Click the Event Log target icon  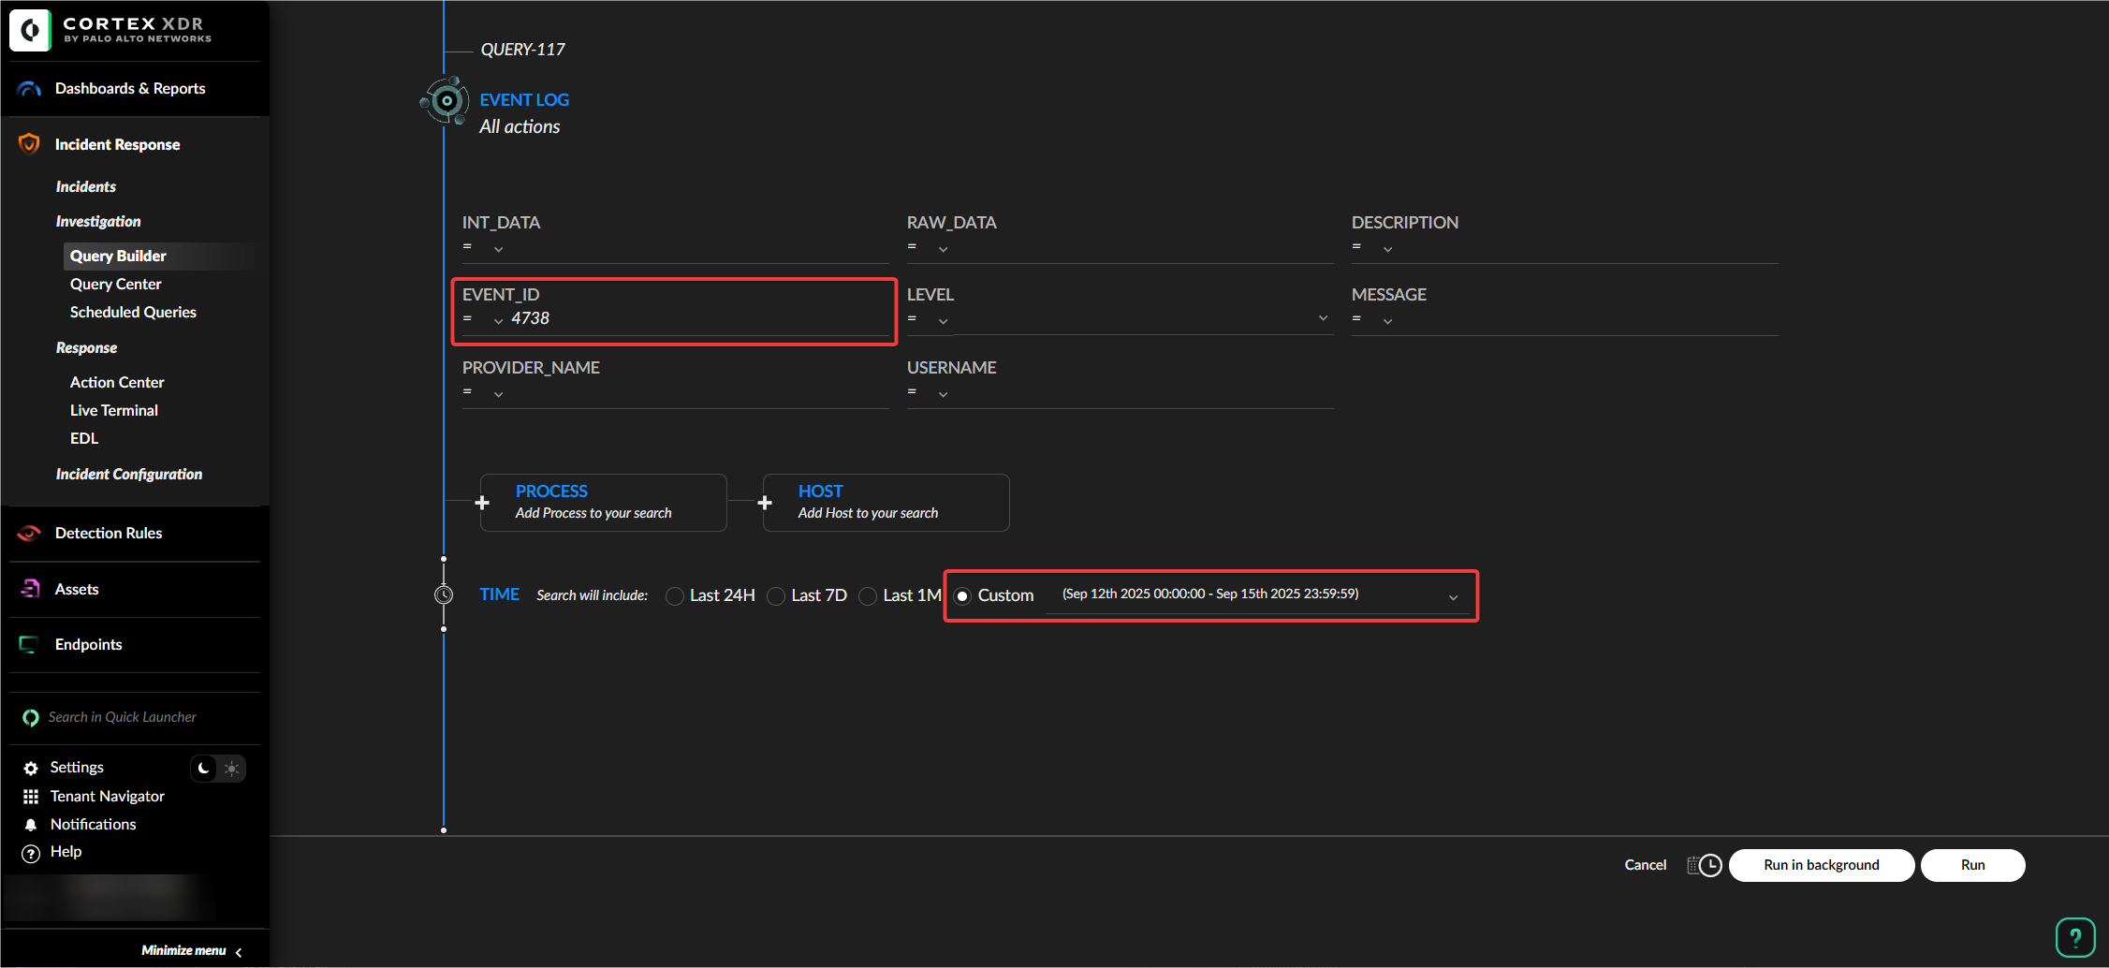(x=446, y=100)
